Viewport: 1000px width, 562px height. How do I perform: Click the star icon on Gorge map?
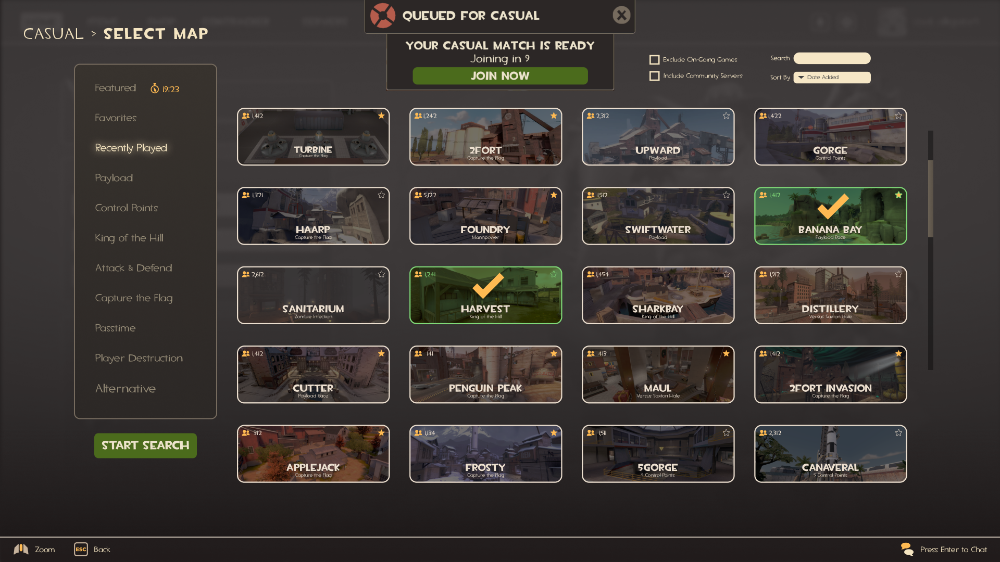898,116
